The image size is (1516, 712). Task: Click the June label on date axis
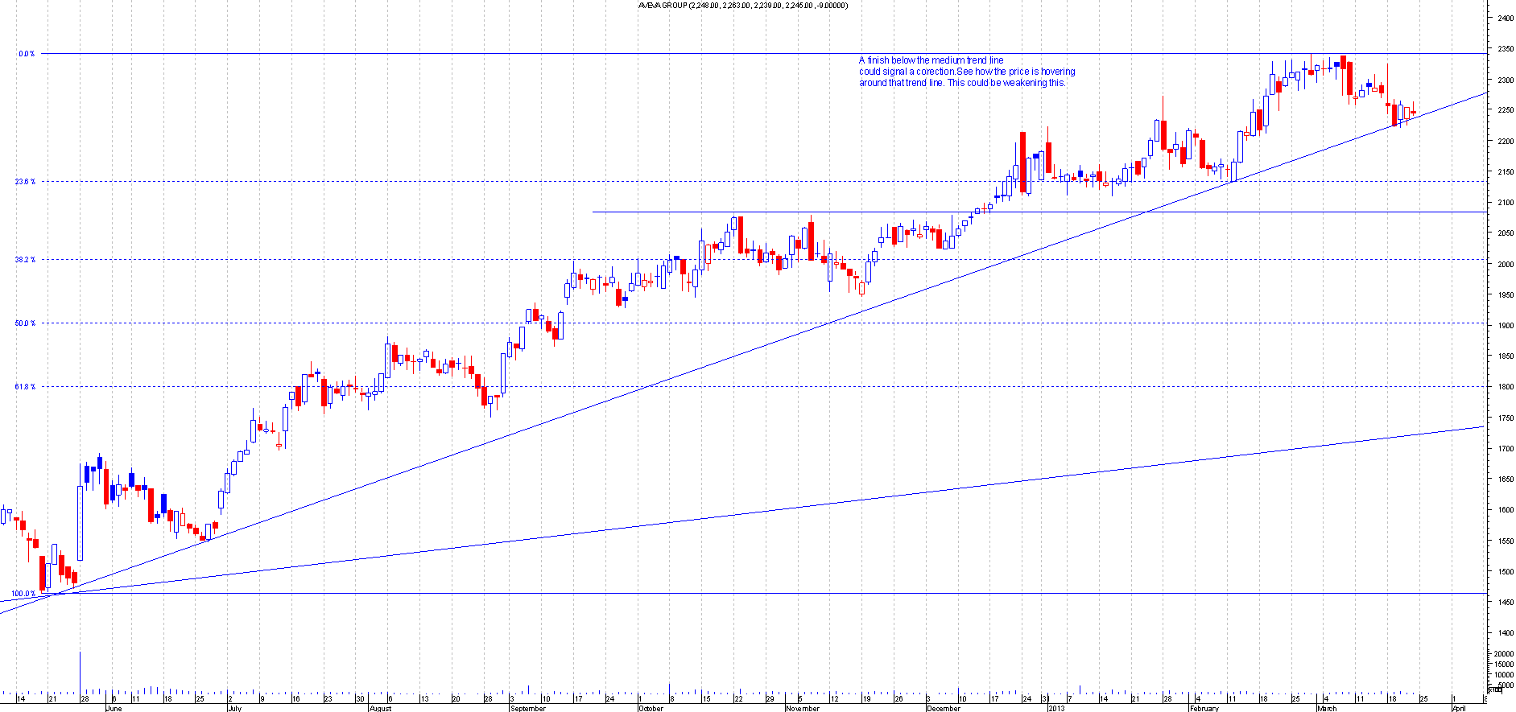coord(114,709)
